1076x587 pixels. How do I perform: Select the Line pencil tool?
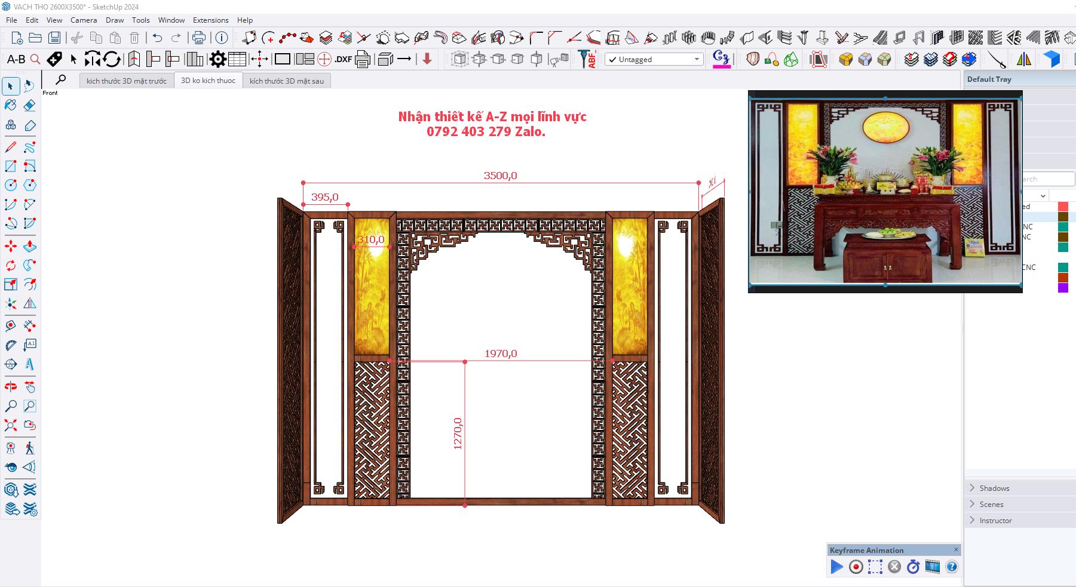11,147
